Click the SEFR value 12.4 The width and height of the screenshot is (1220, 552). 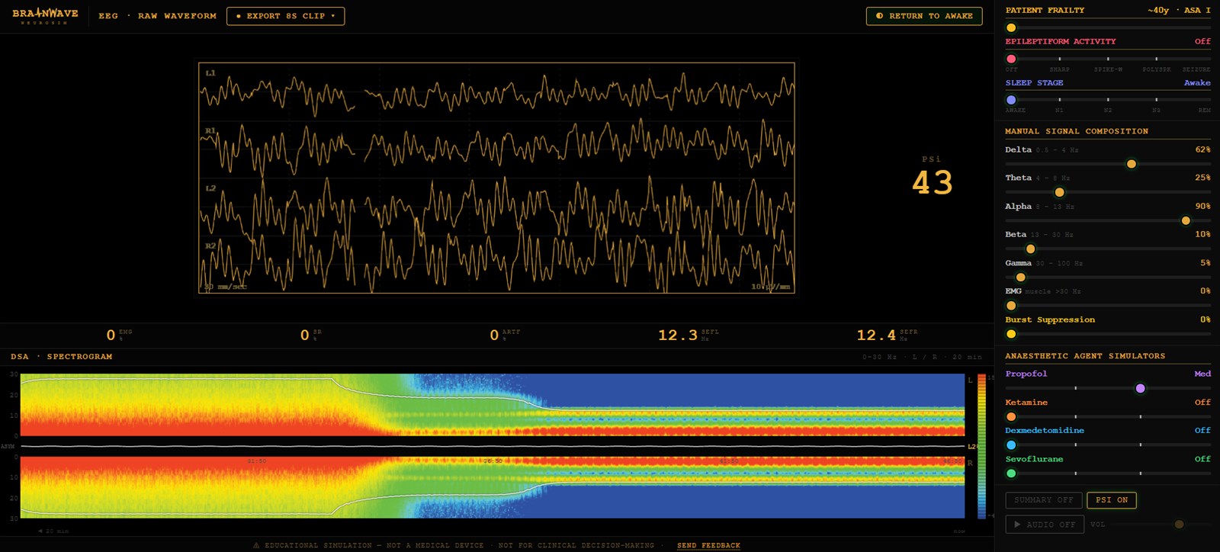pyautogui.click(x=876, y=335)
